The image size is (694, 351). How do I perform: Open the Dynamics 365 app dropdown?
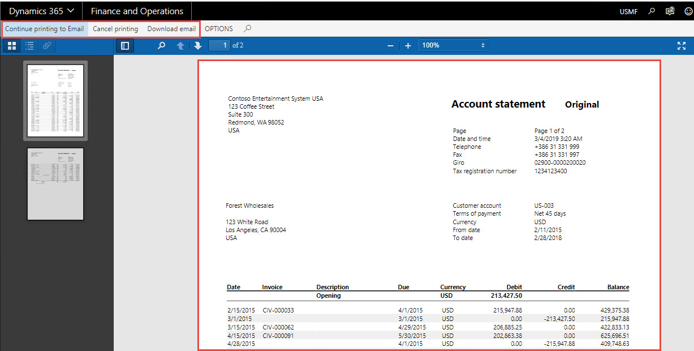[x=41, y=11]
